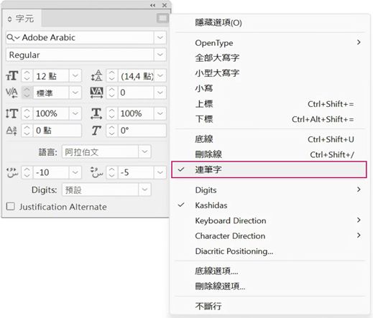
Task: Open the Digits submenu
Action: tap(269, 190)
